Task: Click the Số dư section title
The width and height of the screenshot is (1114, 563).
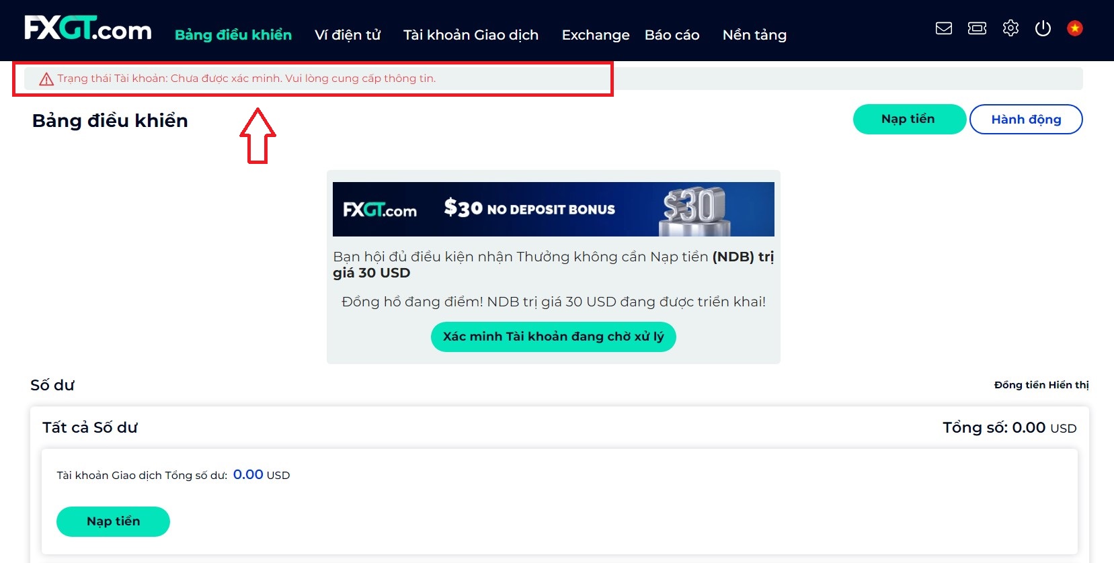Action: click(x=52, y=385)
